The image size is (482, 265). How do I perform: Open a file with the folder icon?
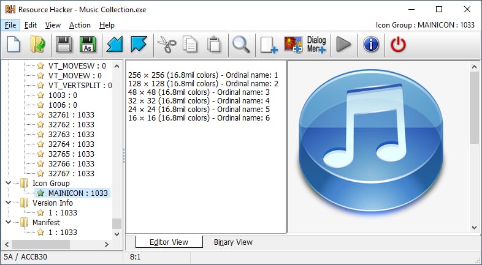tap(37, 45)
